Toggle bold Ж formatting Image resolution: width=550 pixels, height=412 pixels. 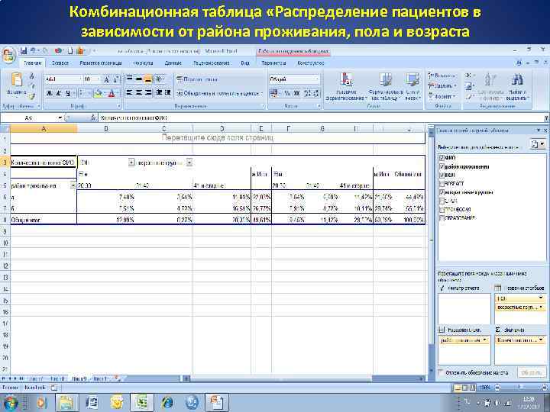click(x=50, y=93)
